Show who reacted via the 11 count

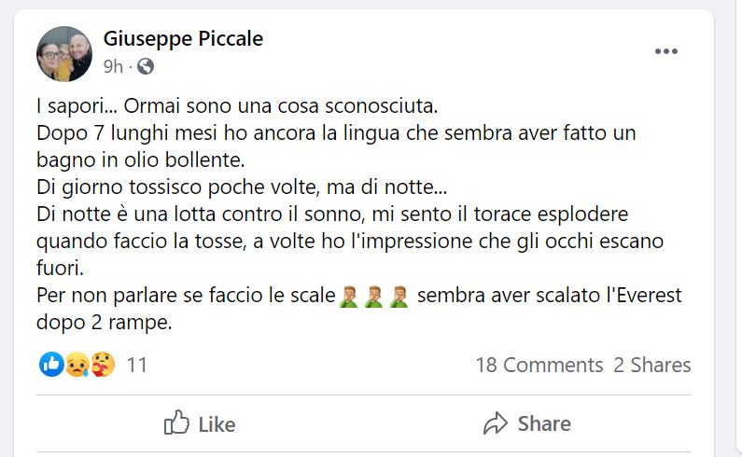click(x=136, y=365)
